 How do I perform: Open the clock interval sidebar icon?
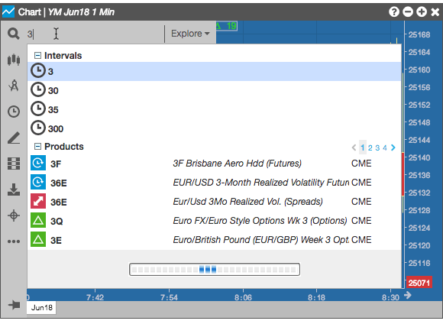point(14,112)
